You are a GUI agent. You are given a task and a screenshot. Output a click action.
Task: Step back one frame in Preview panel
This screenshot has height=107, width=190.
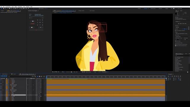[180, 23]
